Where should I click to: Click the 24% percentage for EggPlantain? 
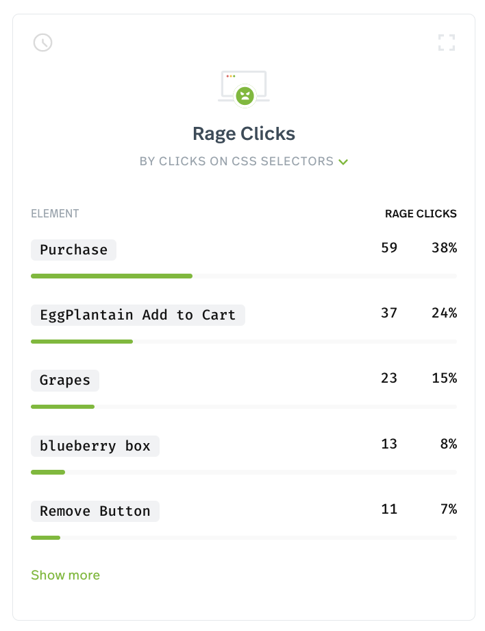coord(444,313)
